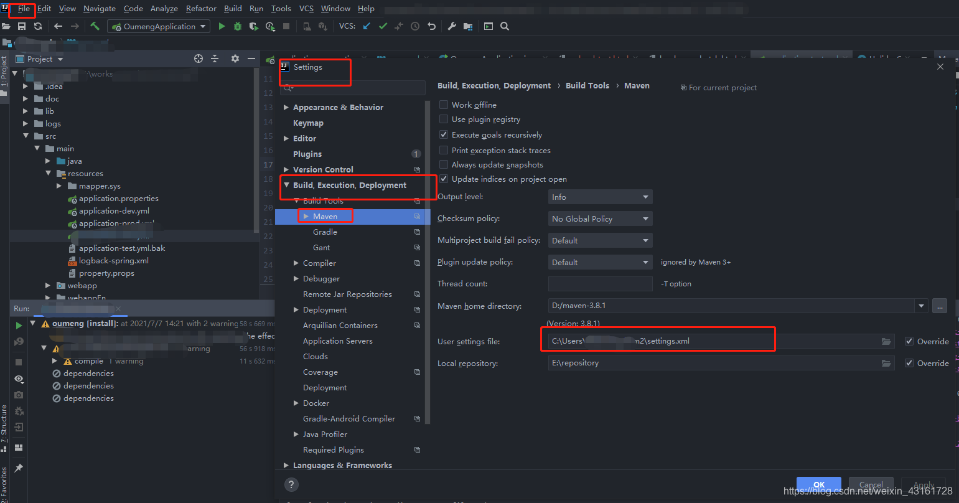Screen dimensions: 959x503
Task: Click Run with Coverage shield icon
Action: 253,26
